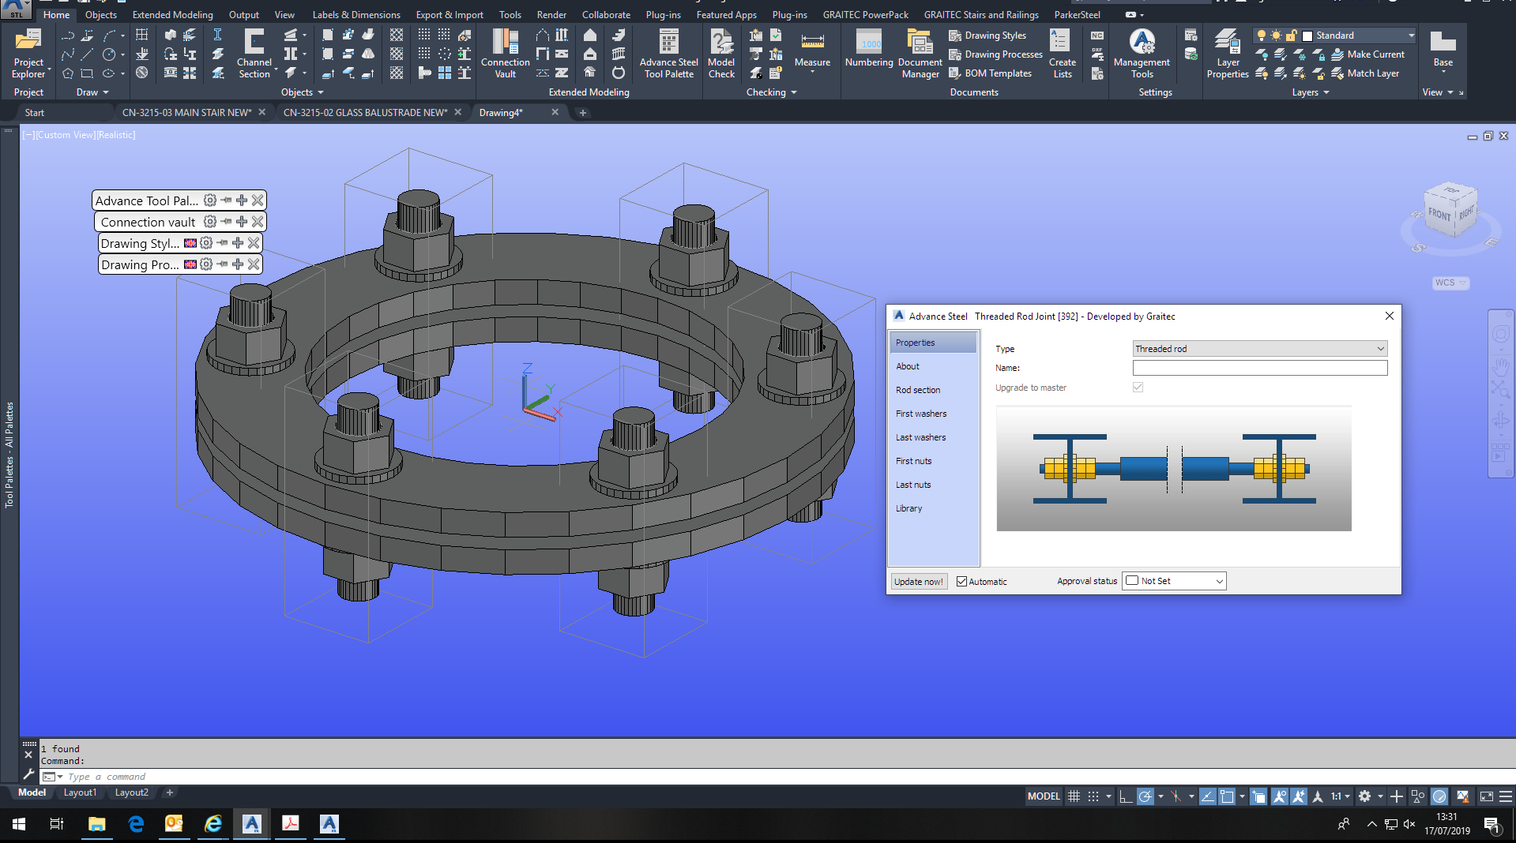This screenshot has width=1516, height=843.
Task: Expand the Checking ribbon panel
Action: [x=771, y=92]
